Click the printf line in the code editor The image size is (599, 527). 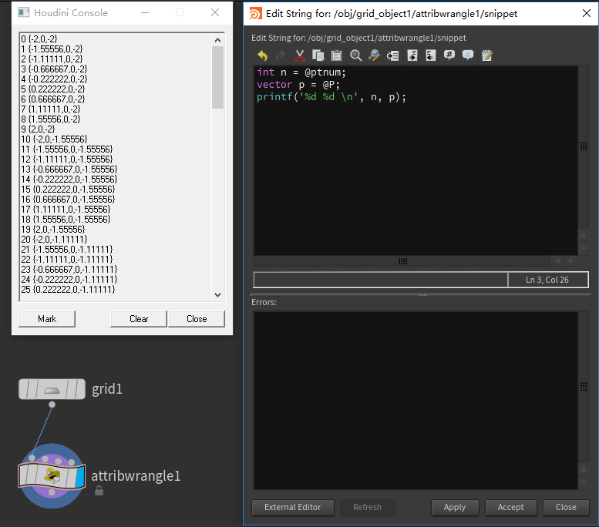point(331,97)
